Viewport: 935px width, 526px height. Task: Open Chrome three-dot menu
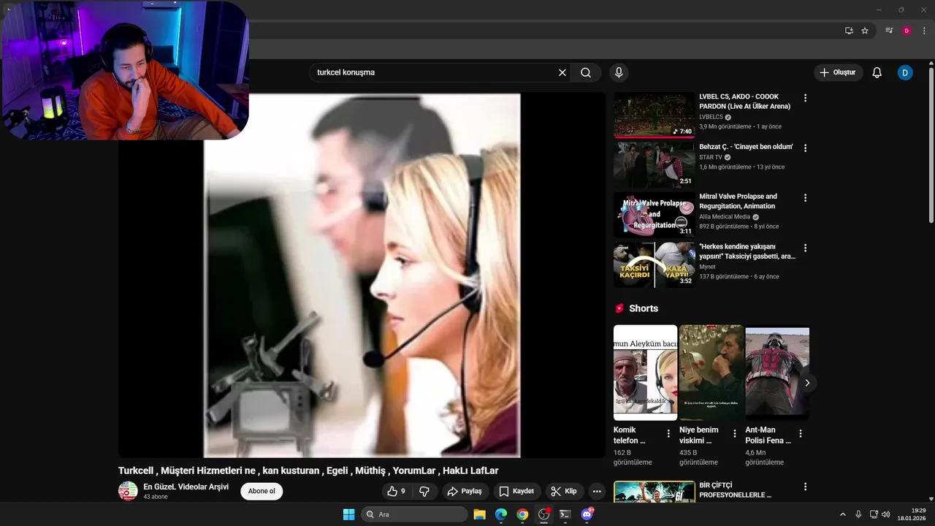(924, 31)
